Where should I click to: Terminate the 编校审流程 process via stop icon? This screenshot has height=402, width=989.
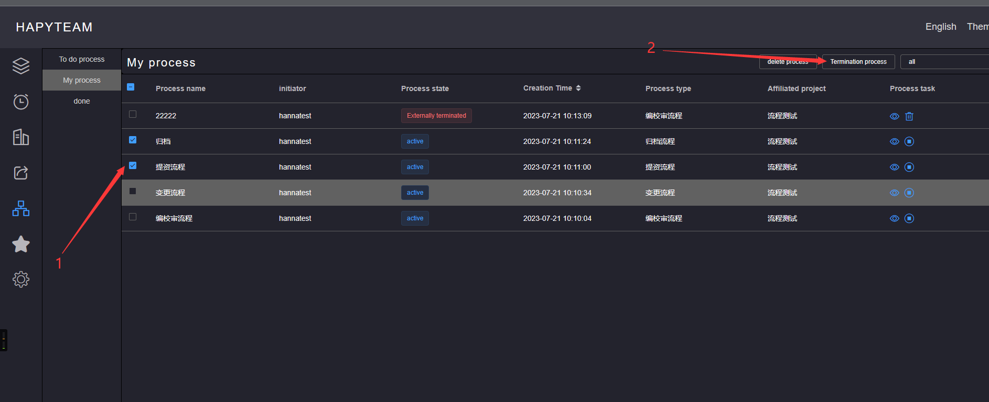coord(909,218)
